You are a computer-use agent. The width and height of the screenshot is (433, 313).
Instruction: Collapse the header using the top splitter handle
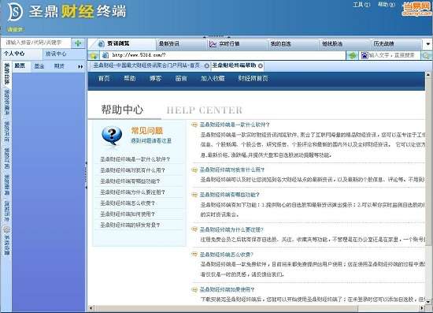[216, 36]
